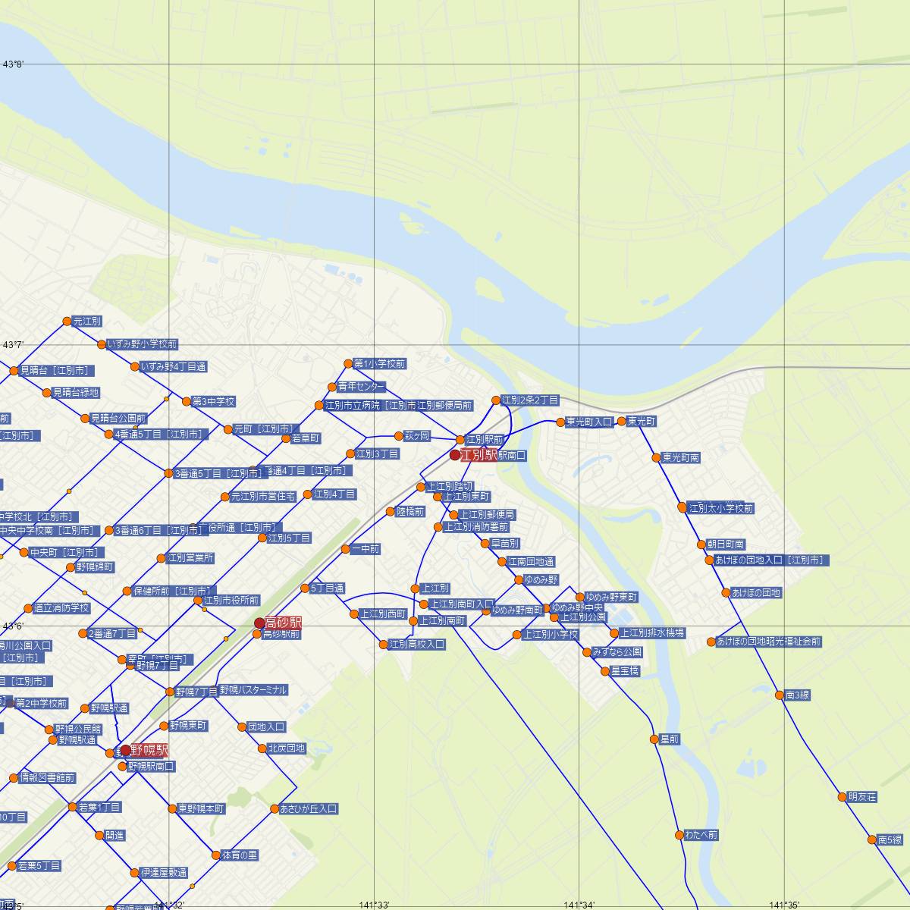Select the red 野幌駅 station marker
910x910 pixels.
pyautogui.click(x=126, y=750)
